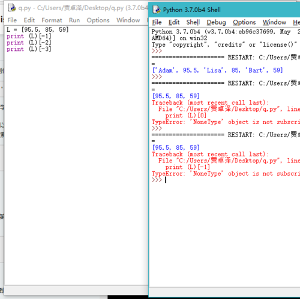Open Window menu in Python Shell
The image size is (300, 299).
[274, 22]
